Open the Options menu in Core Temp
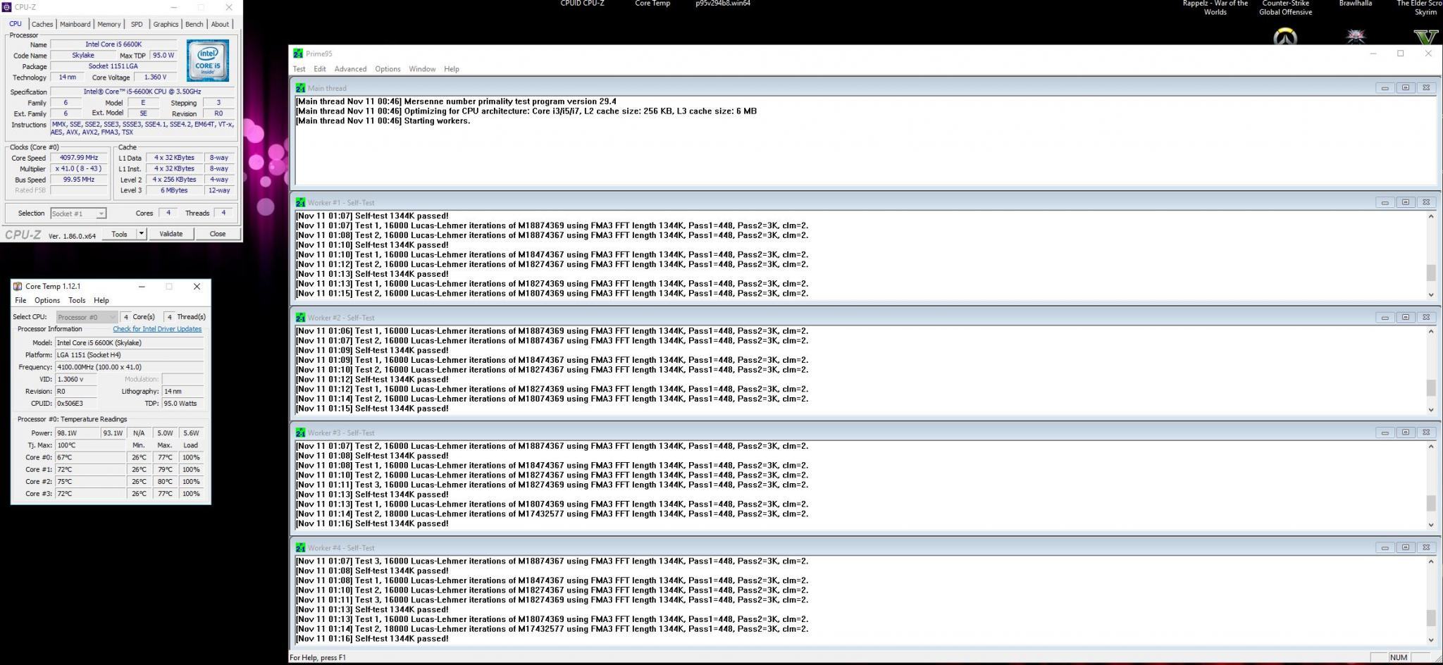1443x665 pixels. [x=47, y=300]
